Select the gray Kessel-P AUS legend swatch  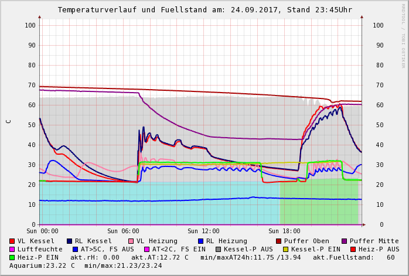219,249
